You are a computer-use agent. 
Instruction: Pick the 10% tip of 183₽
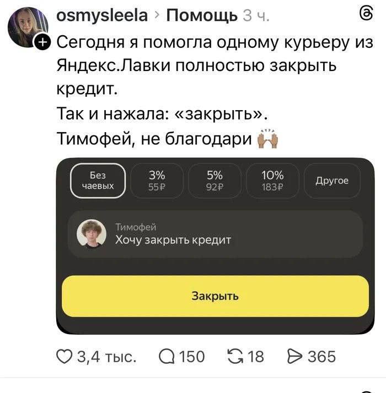tap(272, 181)
